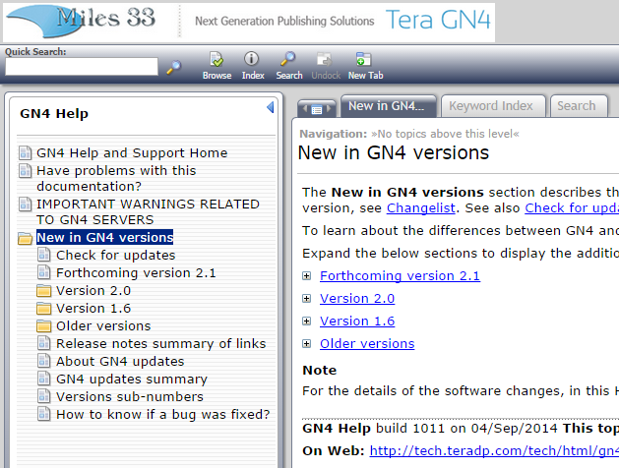Viewport: 619px width, 468px height.
Task: Expand Version 2.0 plus box in content
Action: pos(306,299)
